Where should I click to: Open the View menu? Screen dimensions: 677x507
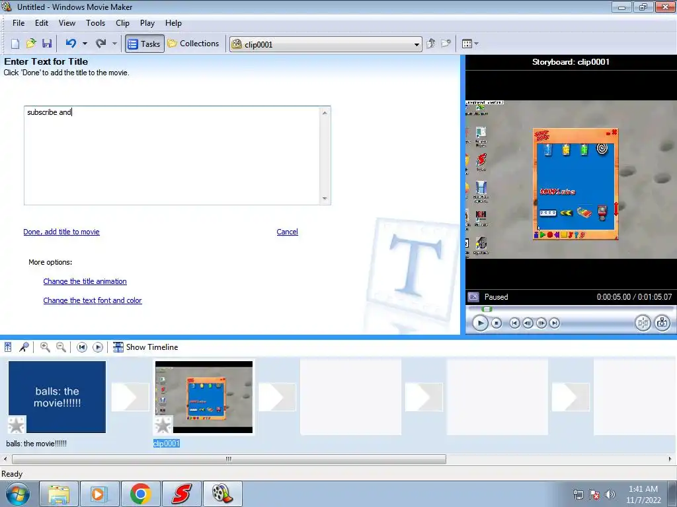point(67,23)
